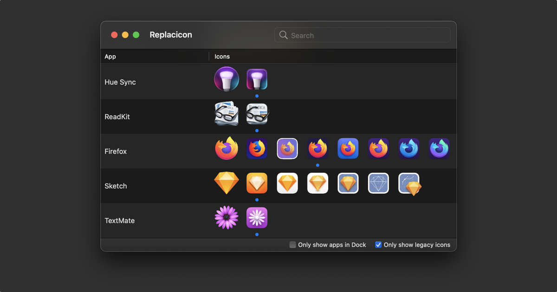Click the Replacicon window title
Viewport: 557px width, 292px height.
(x=171, y=35)
